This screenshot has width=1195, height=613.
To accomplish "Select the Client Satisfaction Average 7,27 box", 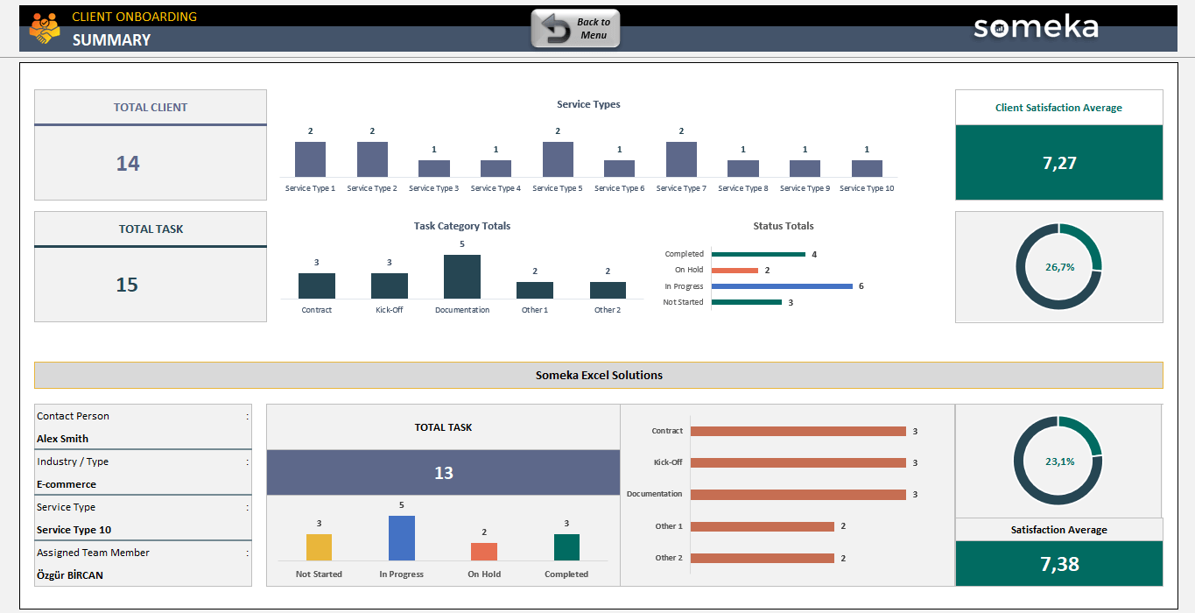I will [1058, 163].
